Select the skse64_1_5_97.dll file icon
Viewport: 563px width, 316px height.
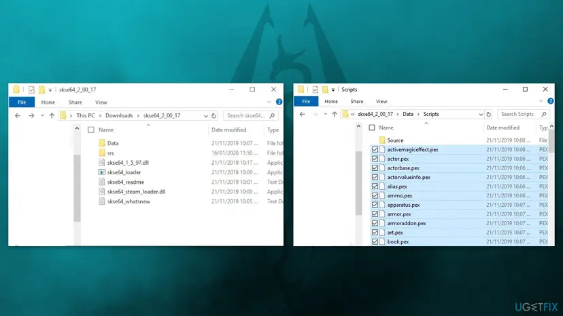click(x=102, y=163)
